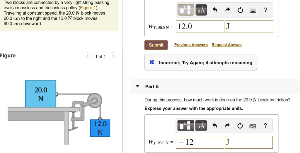Click the templates icon in upper answer toolbar
The image size is (300, 153).
(186, 10)
